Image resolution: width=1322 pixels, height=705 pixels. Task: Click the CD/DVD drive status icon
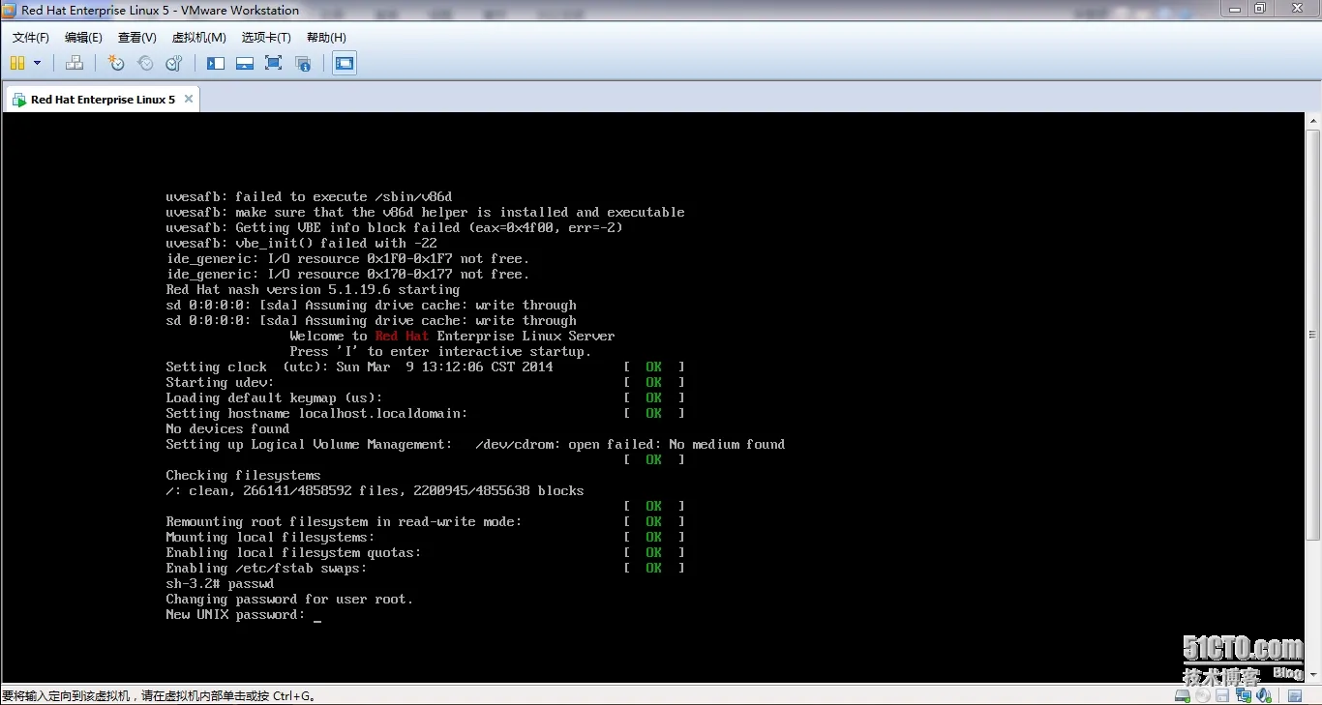1203,696
